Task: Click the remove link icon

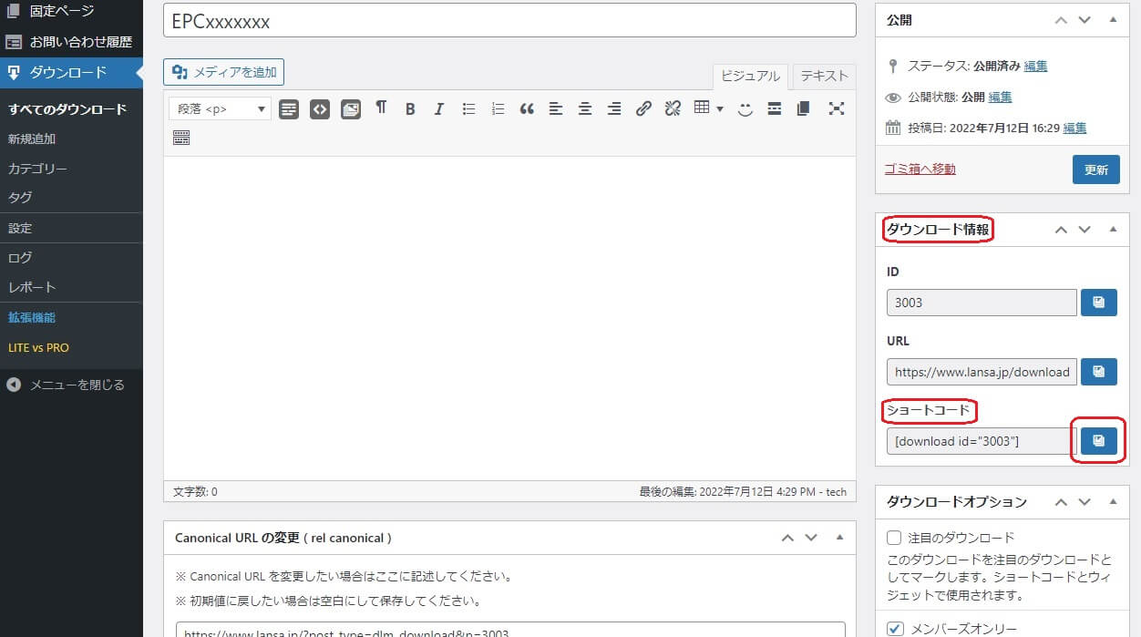Action: point(673,109)
